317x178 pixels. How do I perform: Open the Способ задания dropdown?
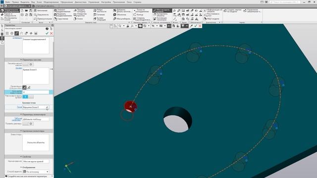[36, 172]
